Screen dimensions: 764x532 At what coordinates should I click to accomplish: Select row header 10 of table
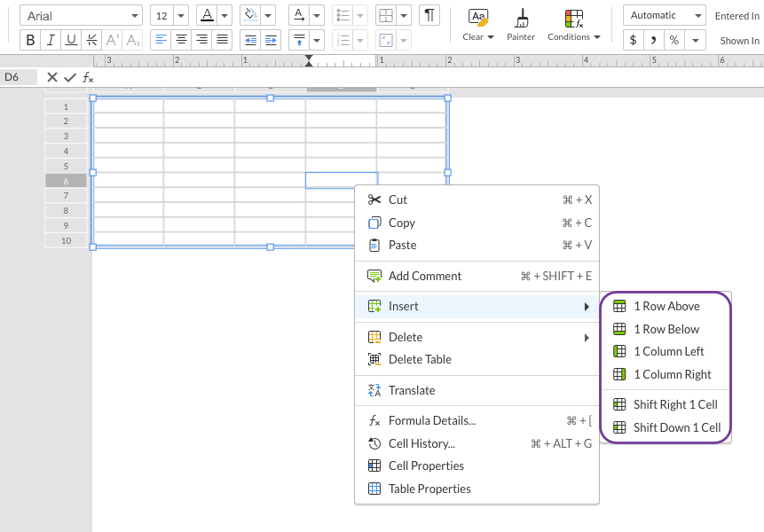pos(66,240)
